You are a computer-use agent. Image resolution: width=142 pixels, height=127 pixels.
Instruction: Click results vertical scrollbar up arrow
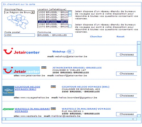[x=139, y=43]
